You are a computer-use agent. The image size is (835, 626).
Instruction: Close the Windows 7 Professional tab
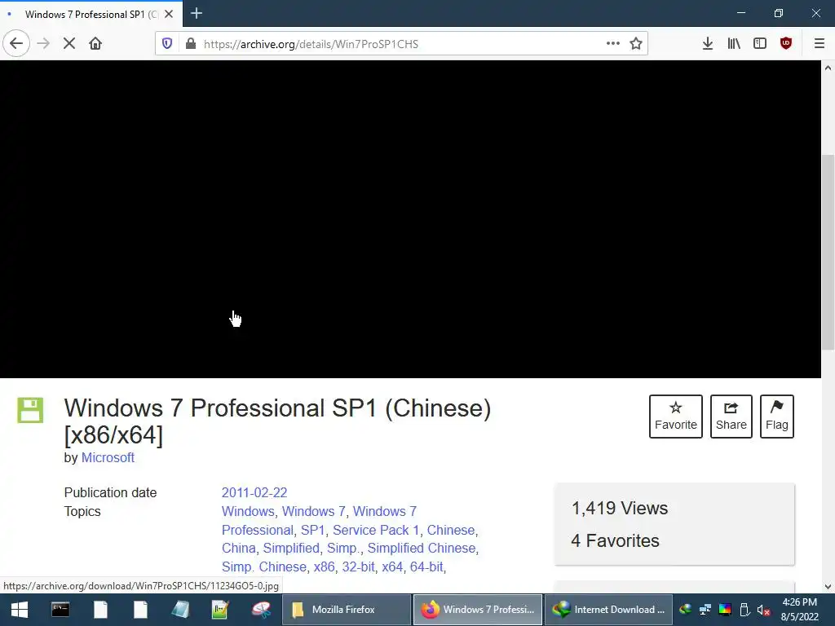(169, 14)
